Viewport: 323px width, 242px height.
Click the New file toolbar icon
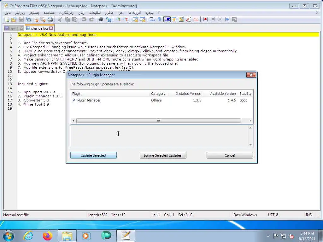tap(7, 19)
